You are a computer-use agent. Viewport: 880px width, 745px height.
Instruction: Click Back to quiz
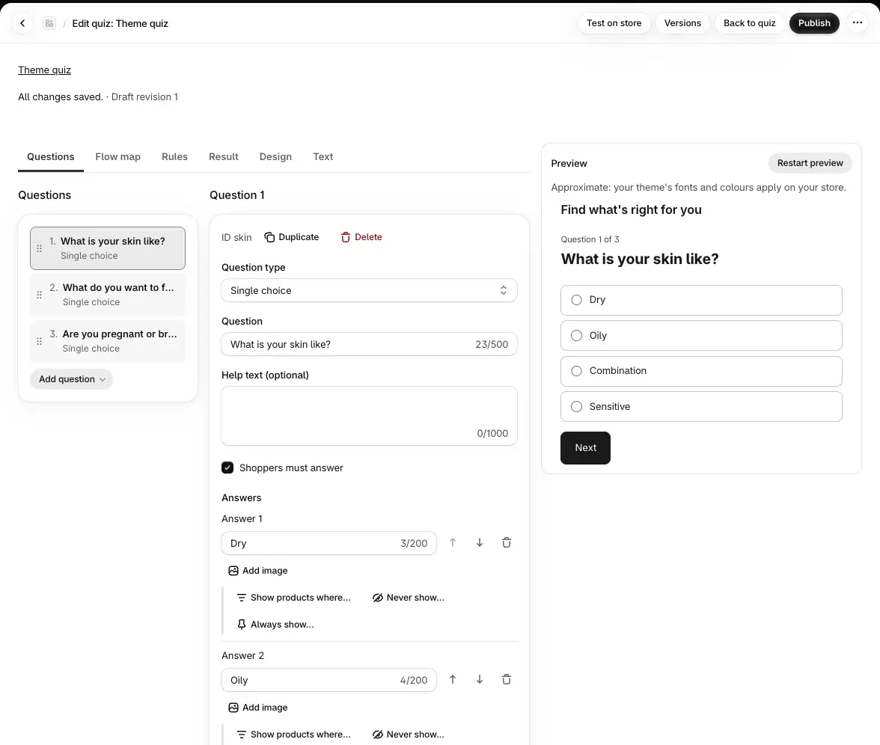point(749,23)
